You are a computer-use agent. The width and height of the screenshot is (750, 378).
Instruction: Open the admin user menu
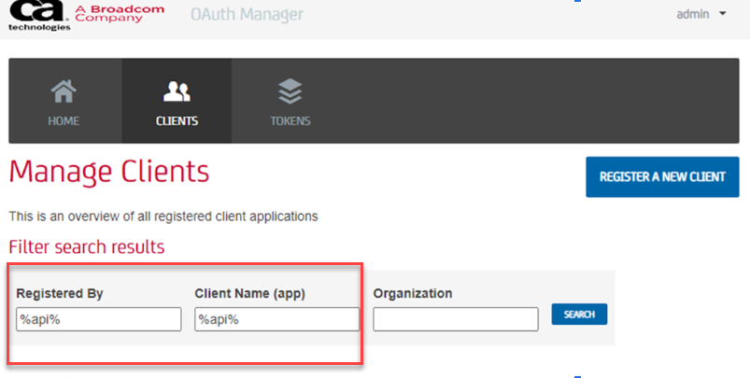693,15
